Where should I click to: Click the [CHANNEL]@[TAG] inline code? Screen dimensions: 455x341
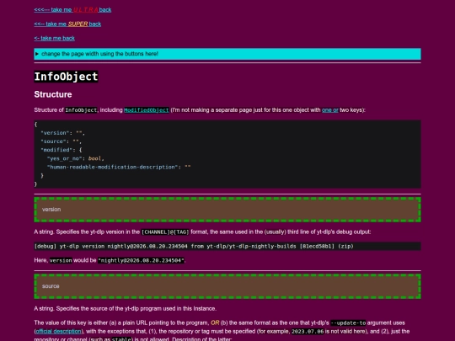(x=165, y=232)
